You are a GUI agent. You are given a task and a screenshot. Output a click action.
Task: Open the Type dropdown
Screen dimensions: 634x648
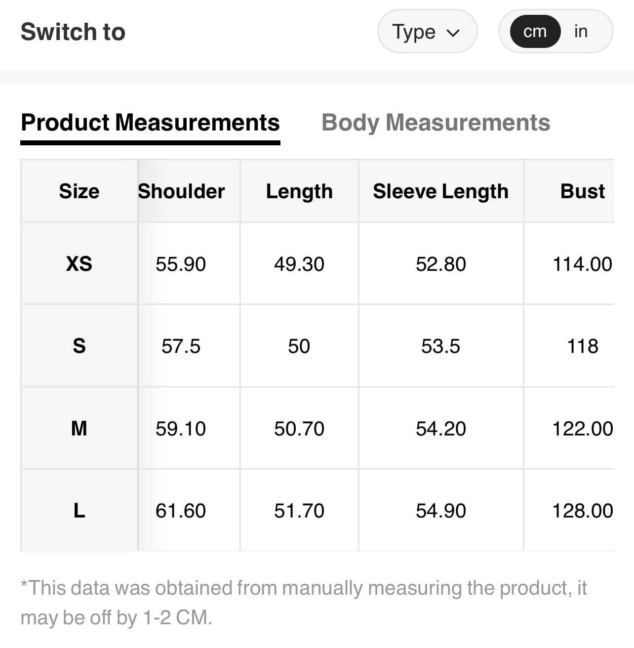click(x=427, y=32)
